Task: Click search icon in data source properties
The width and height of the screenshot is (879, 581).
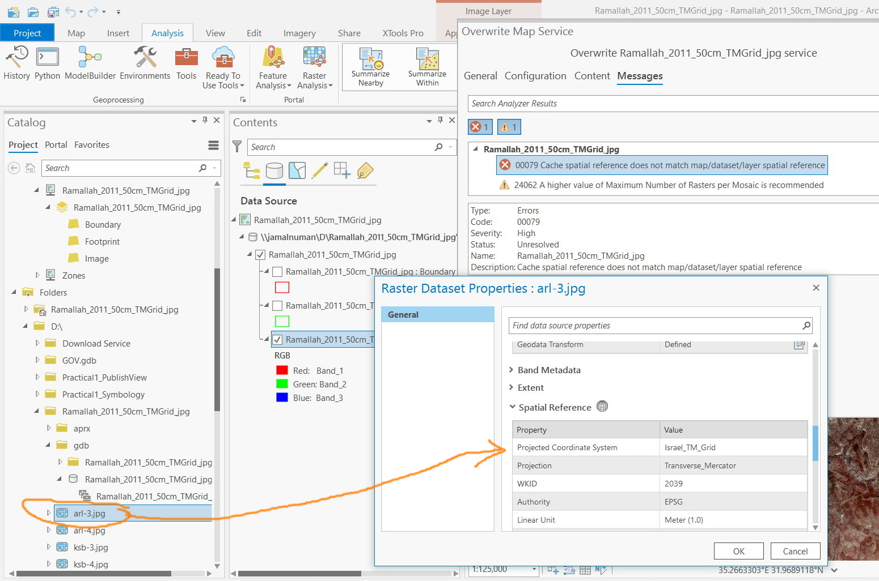Action: coord(806,326)
